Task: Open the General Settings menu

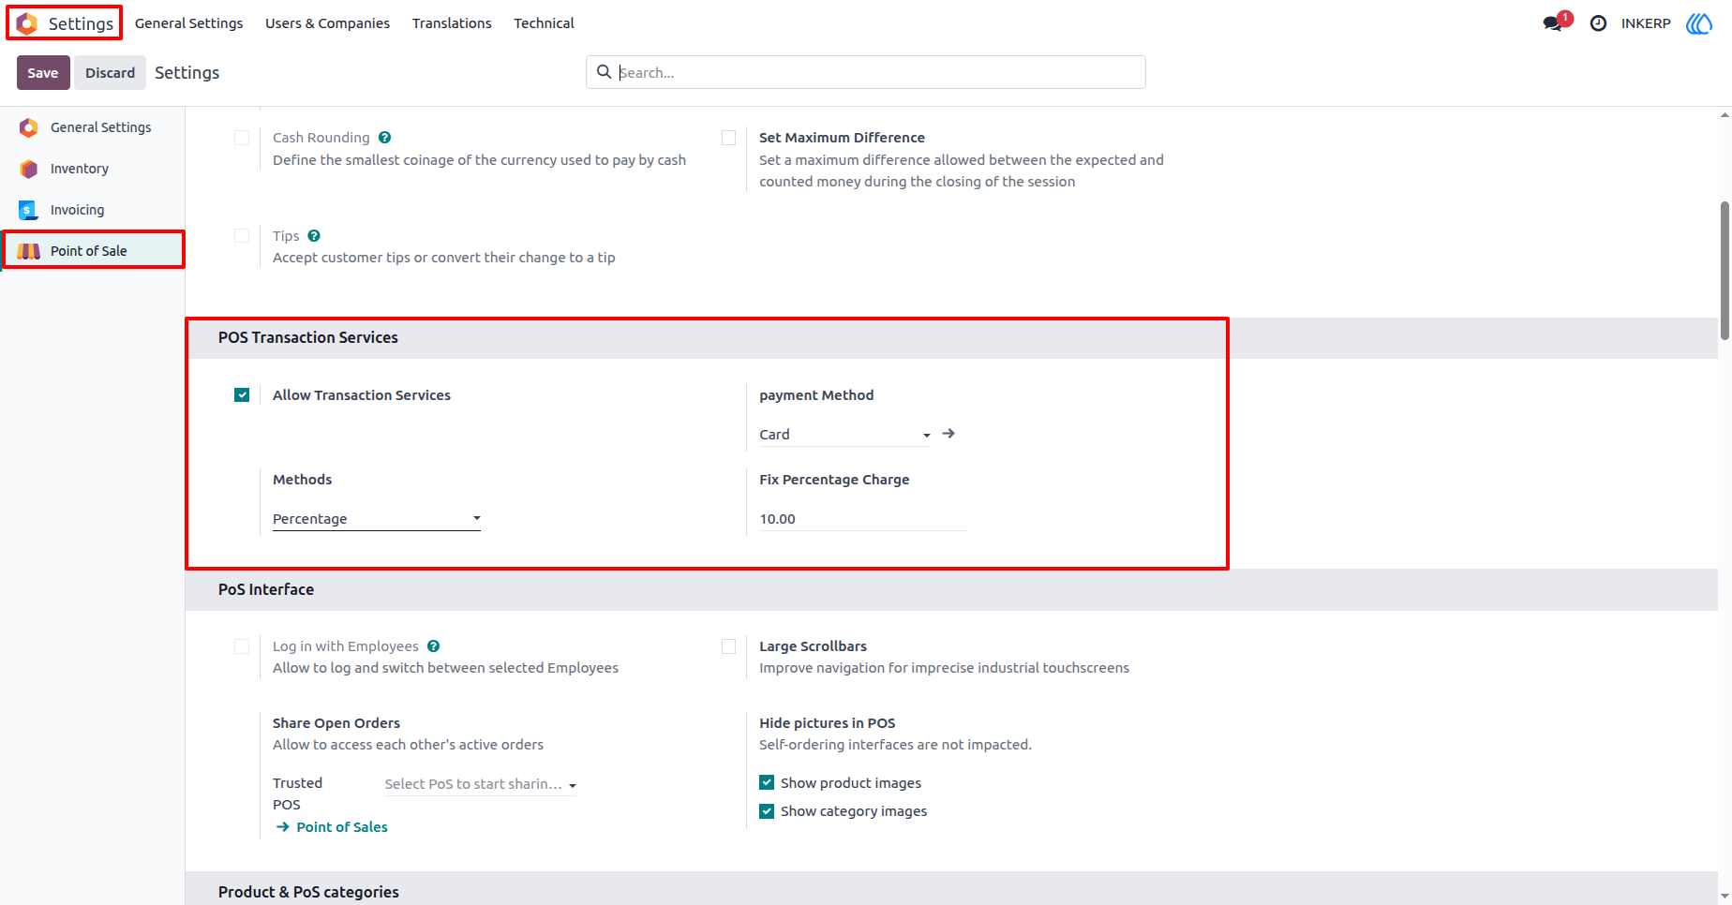Action: tap(189, 23)
